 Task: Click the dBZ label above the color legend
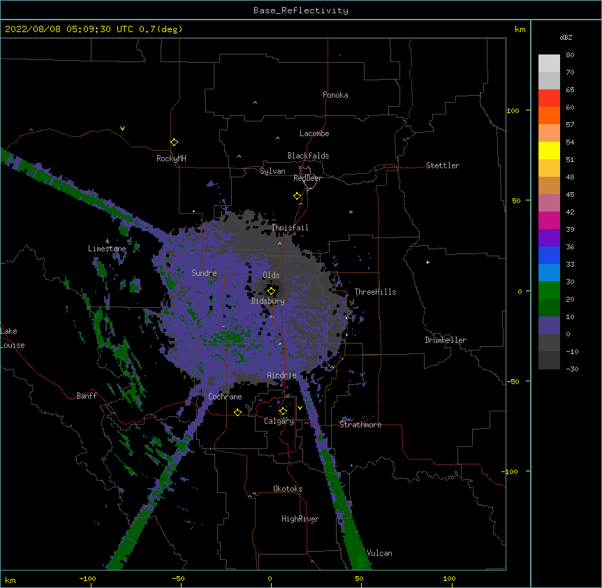(566, 37)
